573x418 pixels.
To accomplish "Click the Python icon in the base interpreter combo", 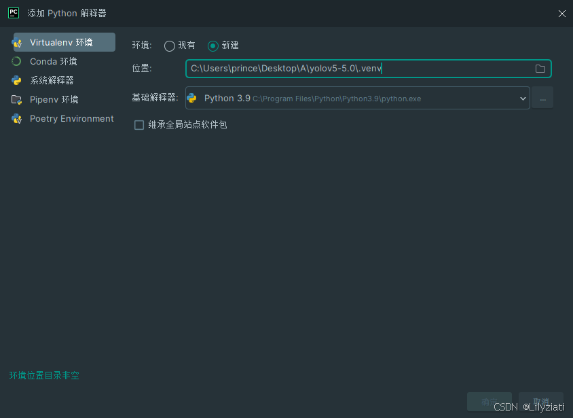I will pos(192,99).
